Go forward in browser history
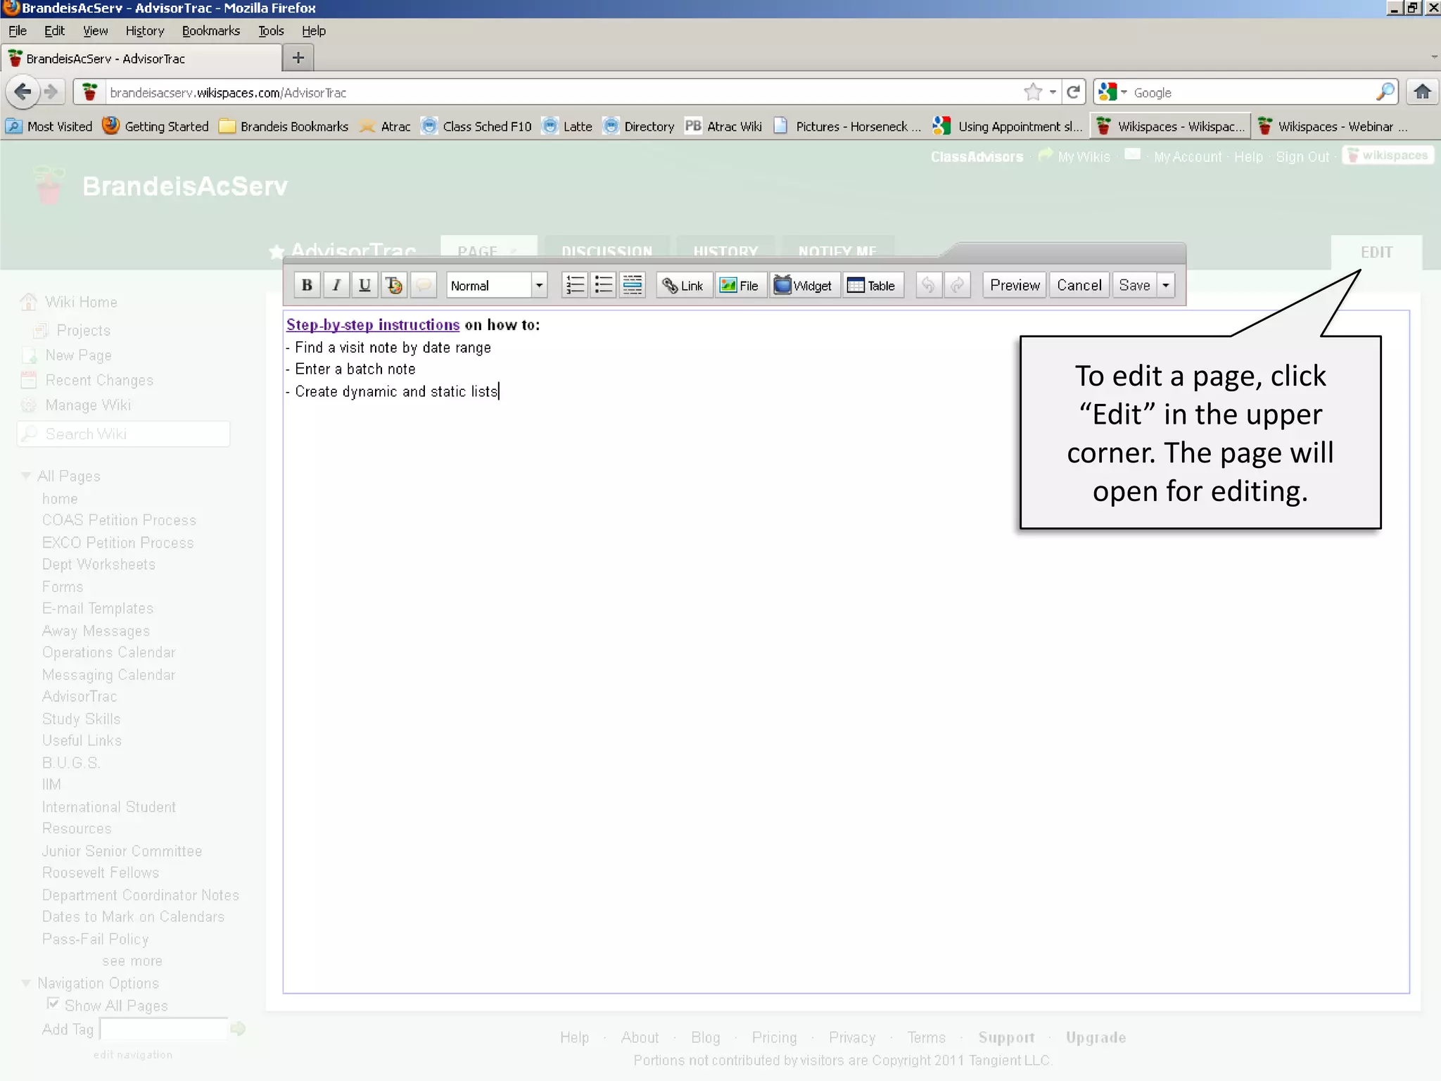Screen dimensions: 1441x1081 tap(51, 92)
